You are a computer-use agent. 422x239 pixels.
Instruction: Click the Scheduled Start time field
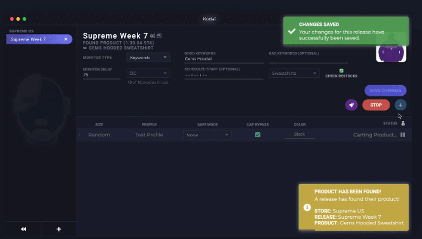click(224, 75)
